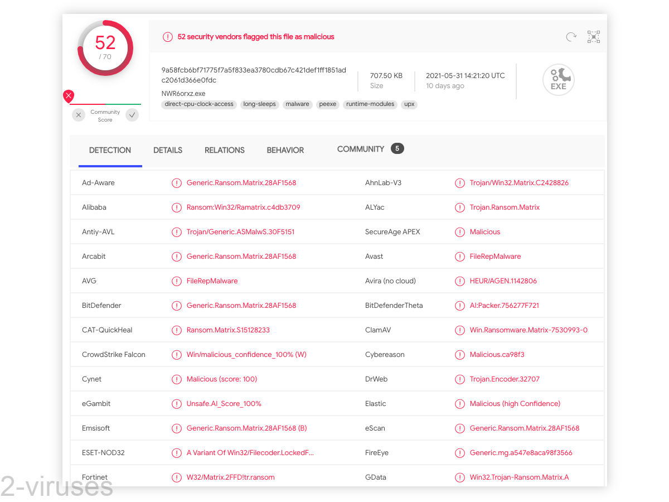Screen dimensions: 669x502
Task: Click warning icon in eGambit row
Action: tap(177, 404)
